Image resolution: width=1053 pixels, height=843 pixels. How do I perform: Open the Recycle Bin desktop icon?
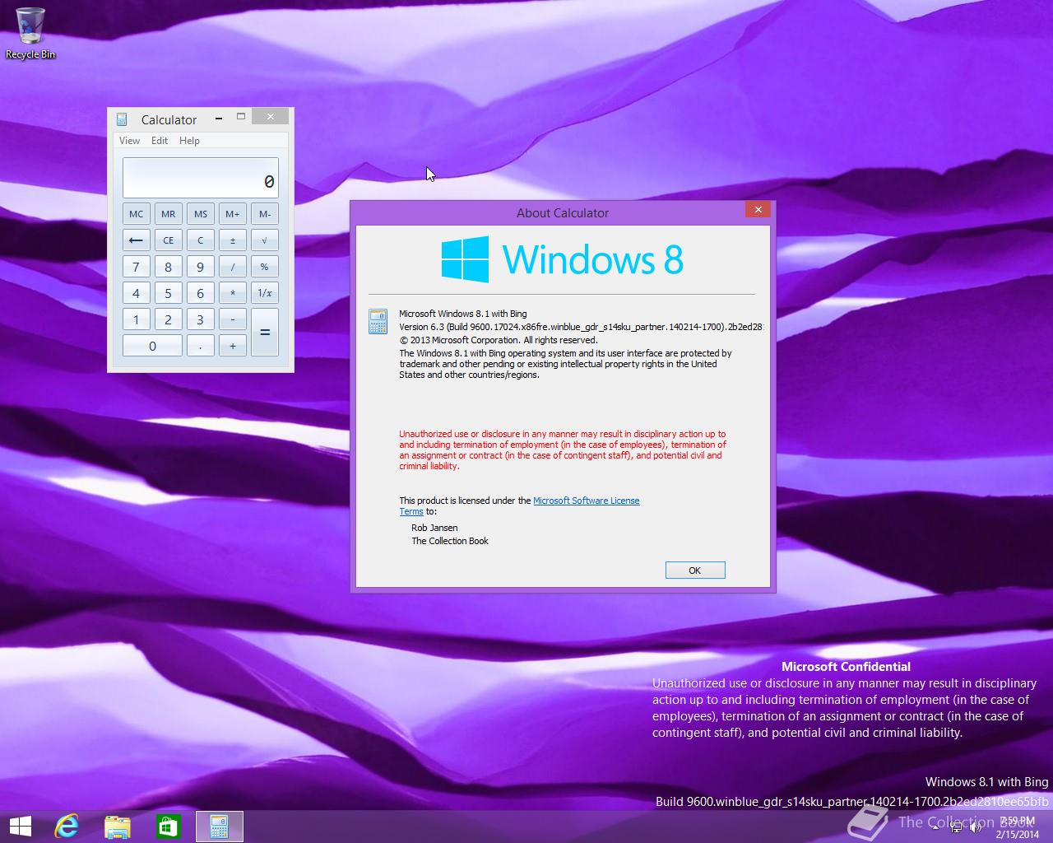30,33
